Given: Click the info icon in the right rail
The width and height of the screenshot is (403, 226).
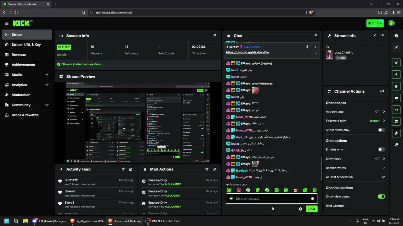Looking at the screenshot, I should point(396,36).
